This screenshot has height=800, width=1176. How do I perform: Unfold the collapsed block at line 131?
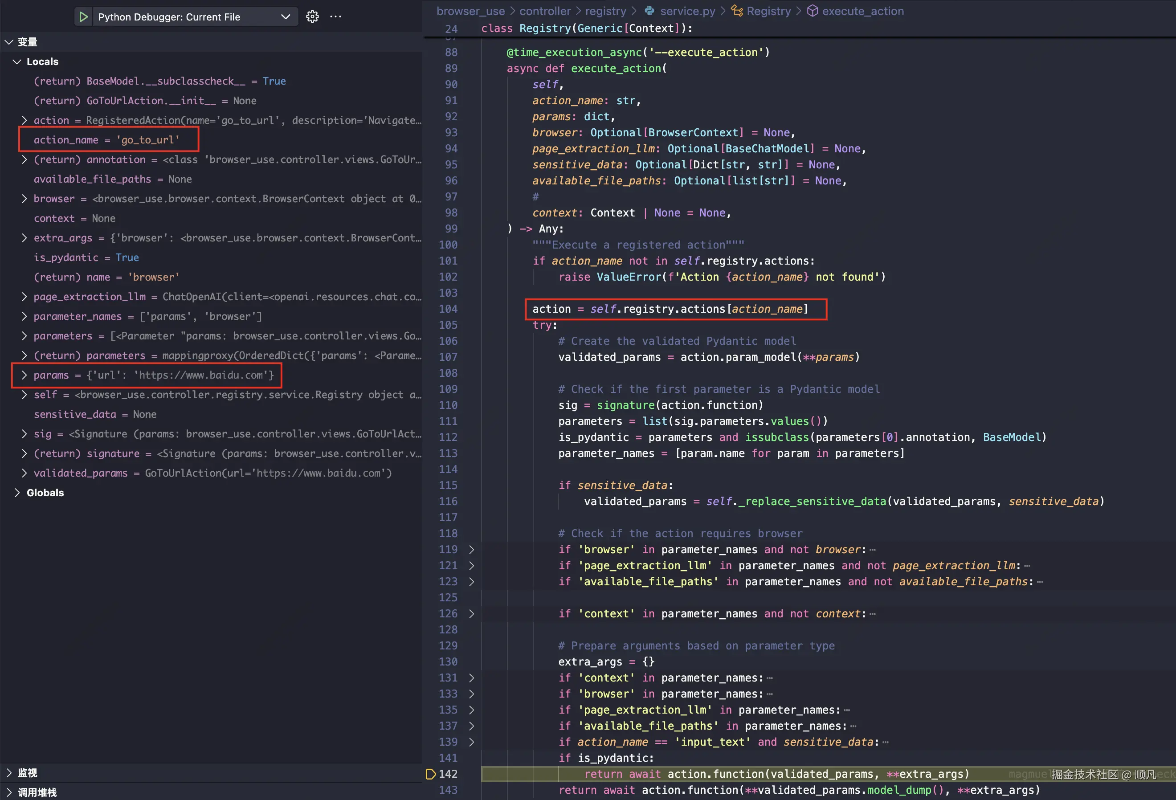(471, 678)
